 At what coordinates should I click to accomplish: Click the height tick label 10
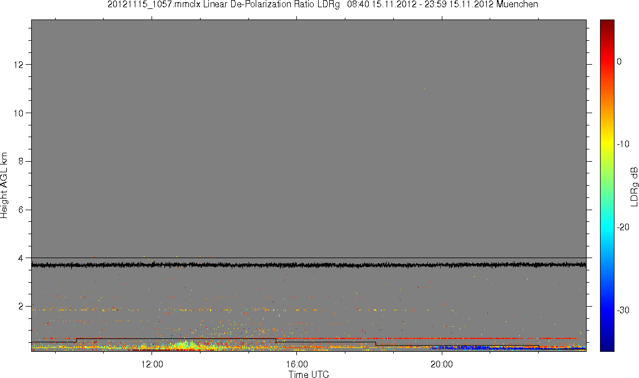pyautogui.click(x=18, y=113)
